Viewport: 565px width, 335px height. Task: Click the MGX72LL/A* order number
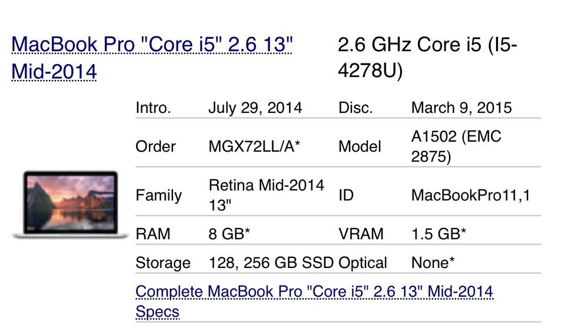point(254,146)
